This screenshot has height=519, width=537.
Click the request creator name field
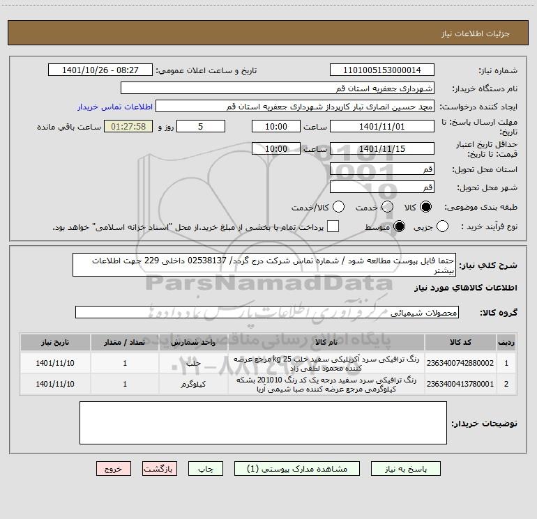pos(295,107)
